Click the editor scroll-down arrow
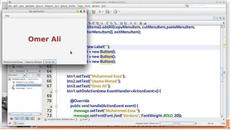231x130 pixels. click(x=222, y=116)
